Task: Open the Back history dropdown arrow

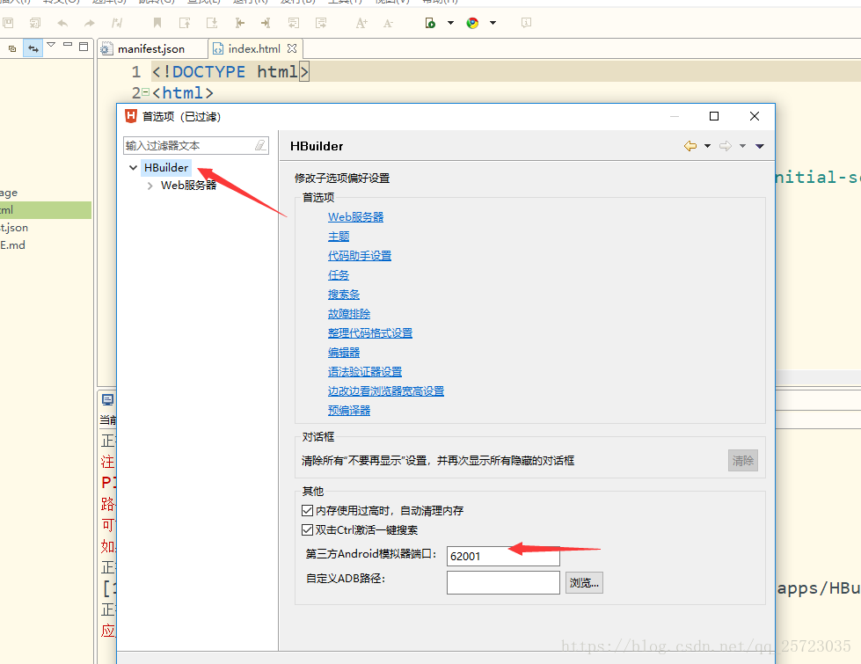Action: pyautogui.click(x=708, y=146)
